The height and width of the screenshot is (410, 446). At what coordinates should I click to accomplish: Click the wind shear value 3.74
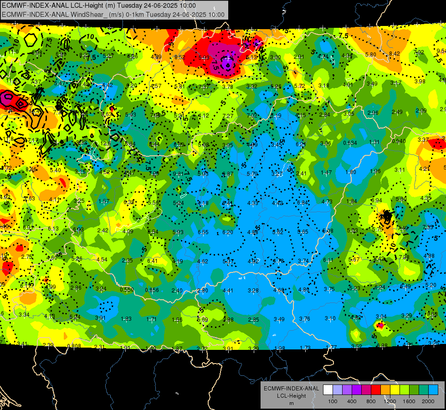click(x=303, y=261)
